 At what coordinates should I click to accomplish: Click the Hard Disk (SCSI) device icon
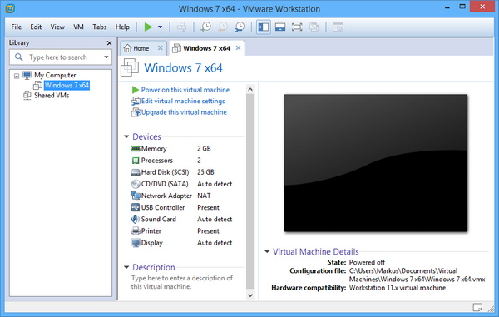pyautogui.click(x=136, y=172)
